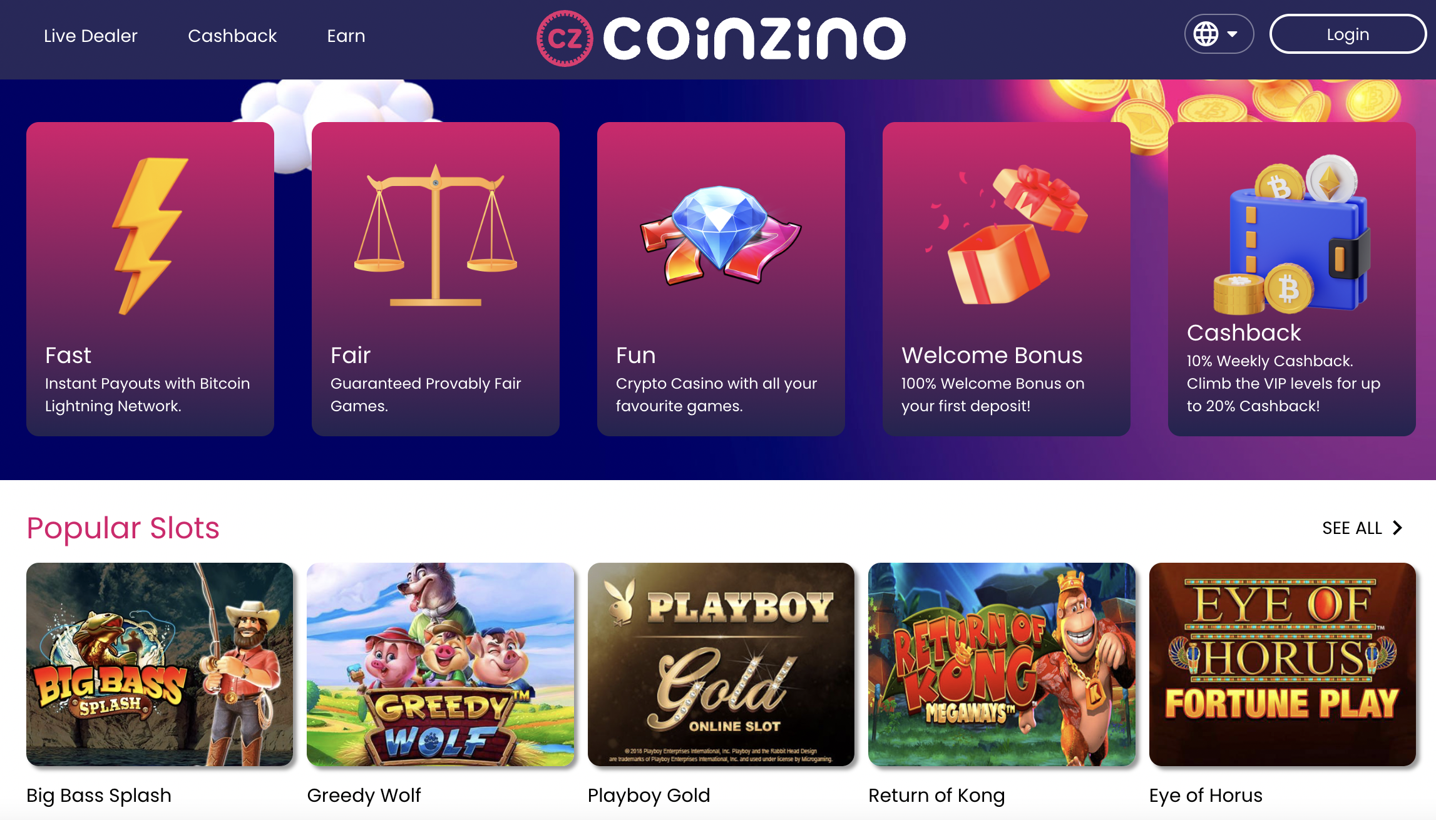Click the diamond sevens icon on Fun card
1436x820 pixels.
point(721,236)
